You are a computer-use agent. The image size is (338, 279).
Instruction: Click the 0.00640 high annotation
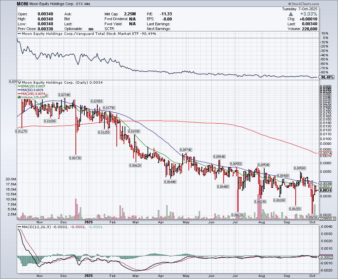tap(219, 156)
